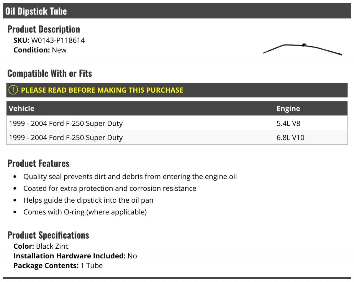
Task: Select the F-250 Super Duty 6.8L V10 row
Action: point(177,137)
